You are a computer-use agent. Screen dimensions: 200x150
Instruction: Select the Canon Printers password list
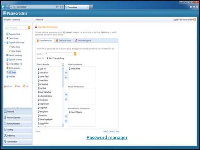click(x=13, y=38)
